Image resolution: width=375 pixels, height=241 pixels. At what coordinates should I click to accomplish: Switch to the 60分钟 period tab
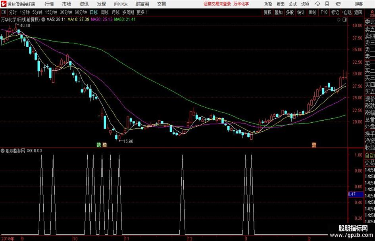click(x=81, y=12)
